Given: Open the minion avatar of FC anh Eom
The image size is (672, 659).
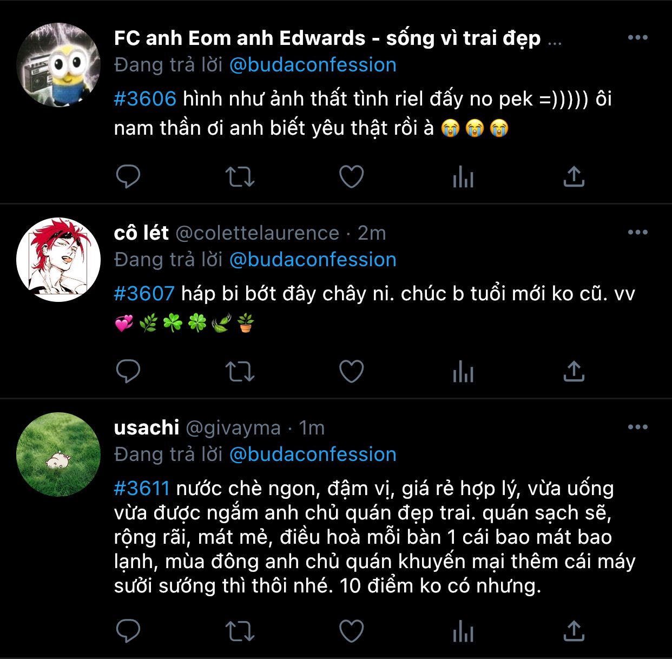Looking at the screenshot, I should (x=58, y=65).
